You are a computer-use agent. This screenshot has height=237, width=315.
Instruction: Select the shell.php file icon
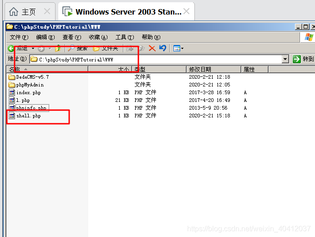click(12, 116)
